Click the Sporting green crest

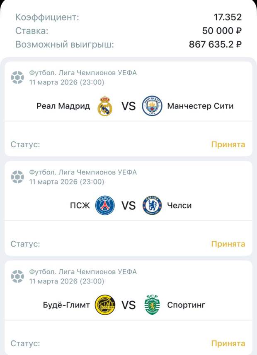tap(152, 305)
